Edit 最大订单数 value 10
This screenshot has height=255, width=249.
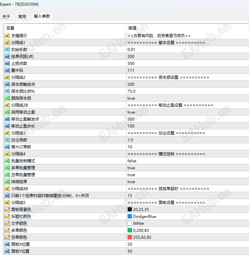point(130,147)
